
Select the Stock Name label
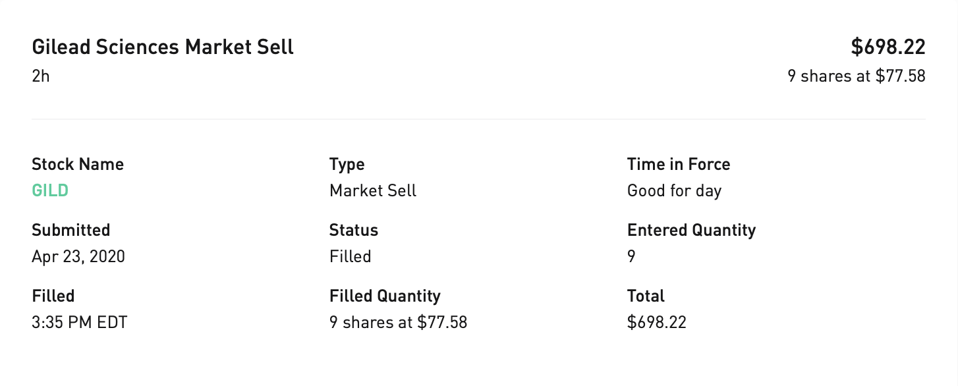pos(78,164)
